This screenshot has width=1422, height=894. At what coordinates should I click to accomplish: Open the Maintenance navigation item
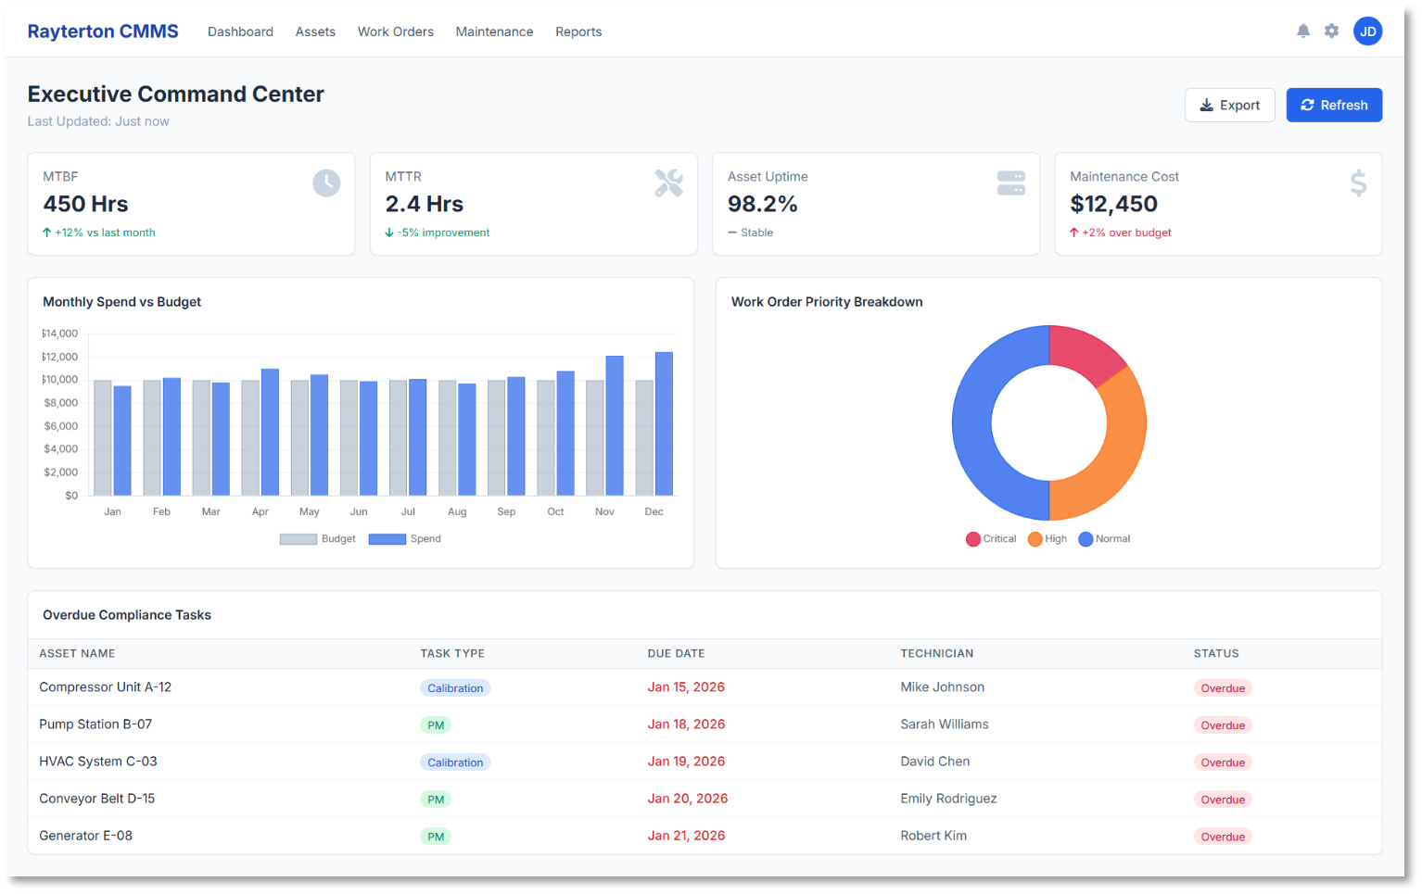(494, 31)
